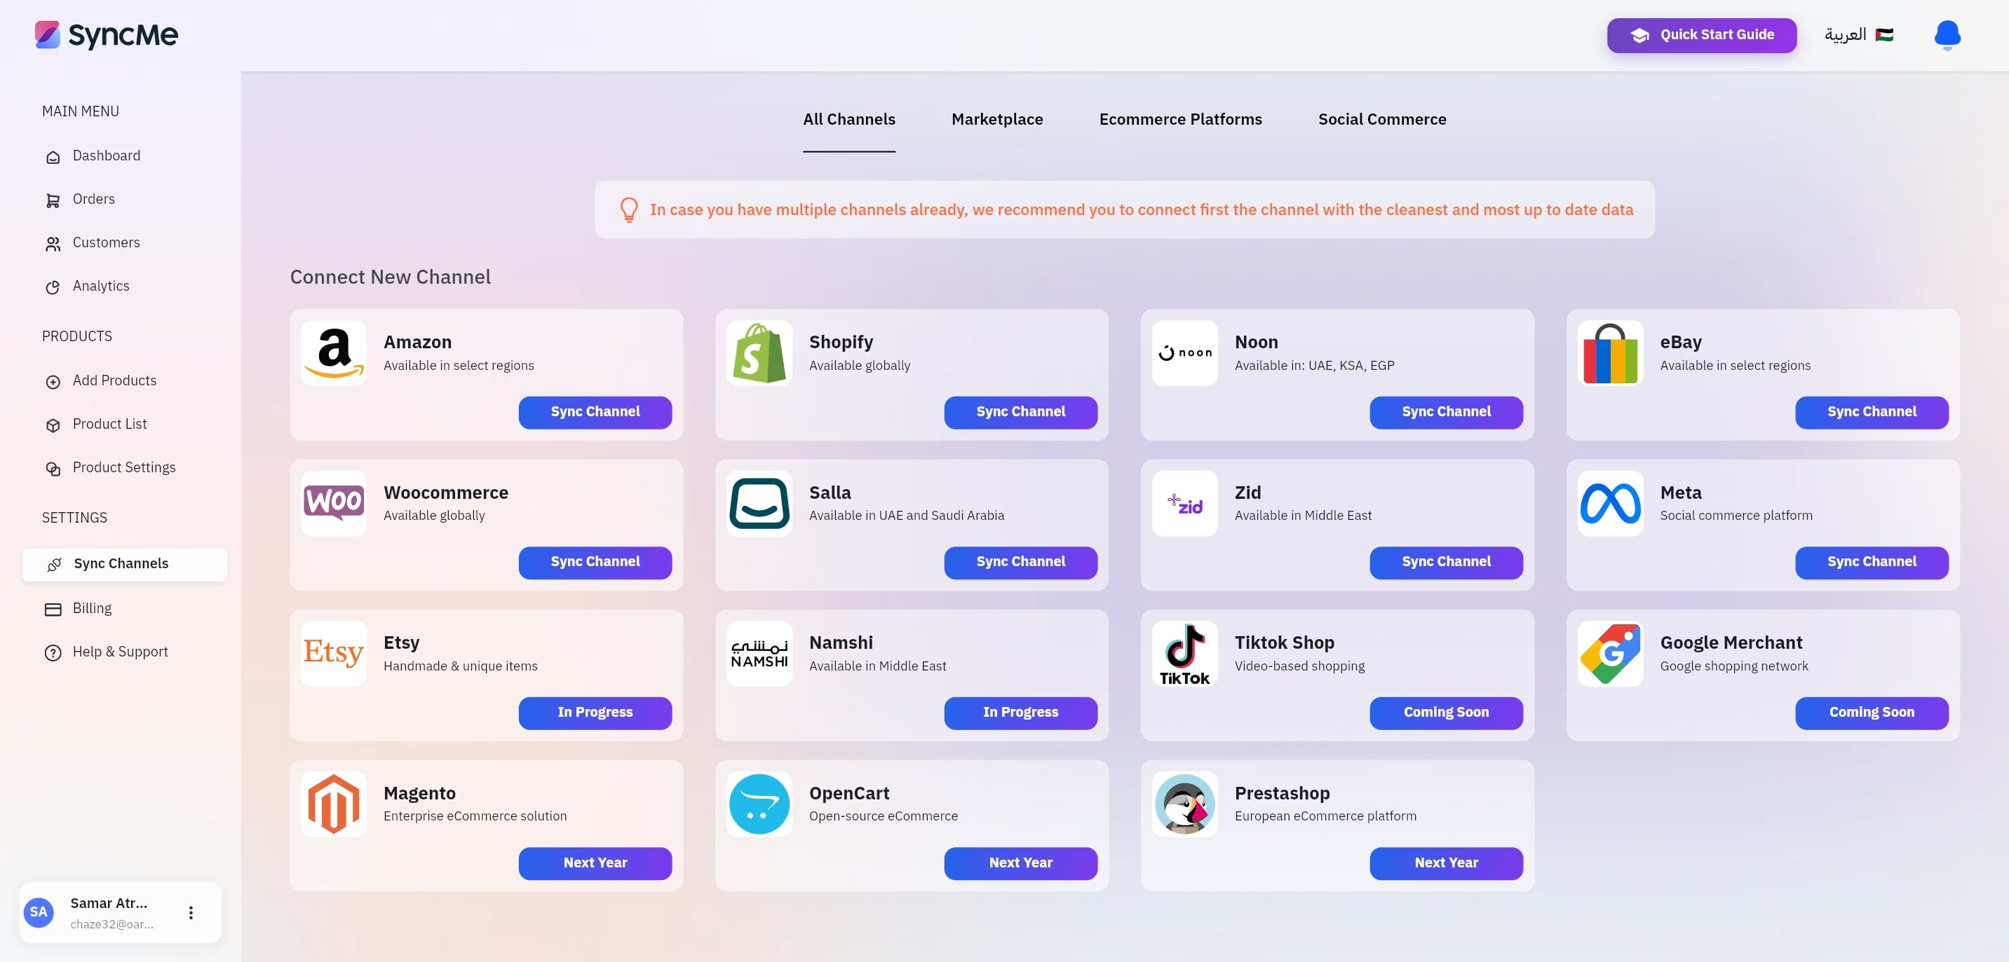Click the Magento logo icon

[x=334, y=804]
